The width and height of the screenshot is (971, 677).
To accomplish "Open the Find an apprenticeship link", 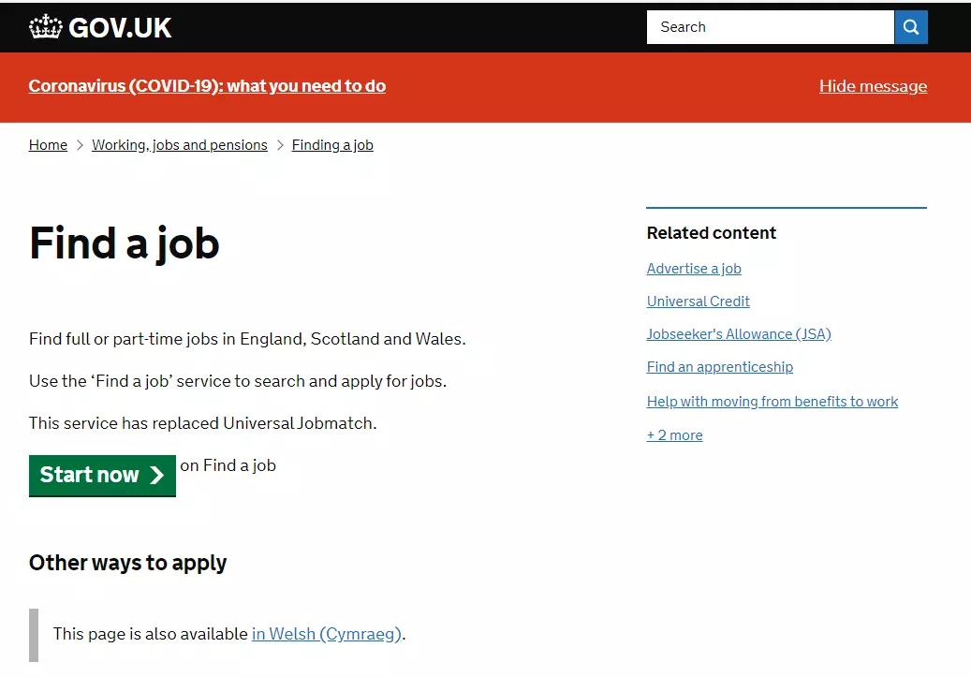I will point(719,367).
